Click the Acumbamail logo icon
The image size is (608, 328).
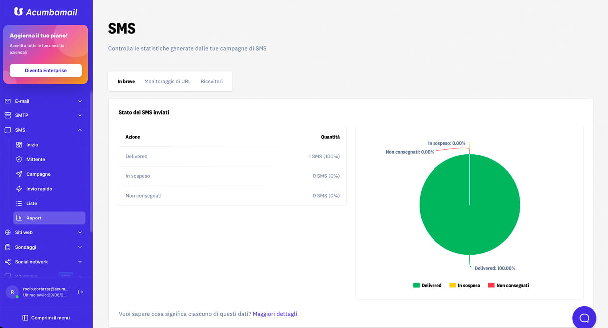pyautogui.click(x=18, y=11)
